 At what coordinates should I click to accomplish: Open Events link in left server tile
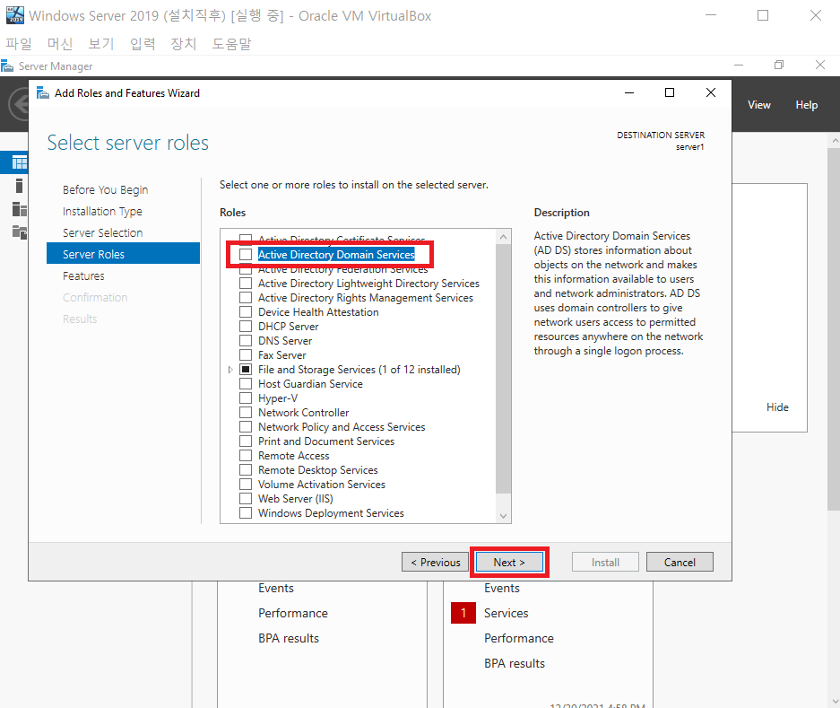pyautogui.click(x=276, y=588)
